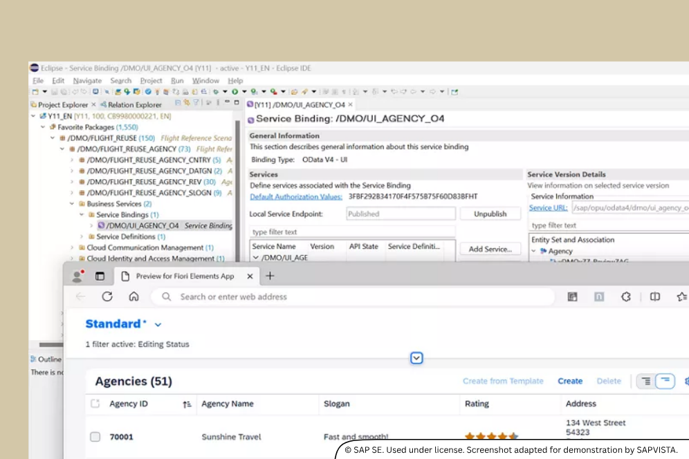This screenshot has width=689, height=459.
Task: Click the Create from Template button
Action: pos(503,382)
